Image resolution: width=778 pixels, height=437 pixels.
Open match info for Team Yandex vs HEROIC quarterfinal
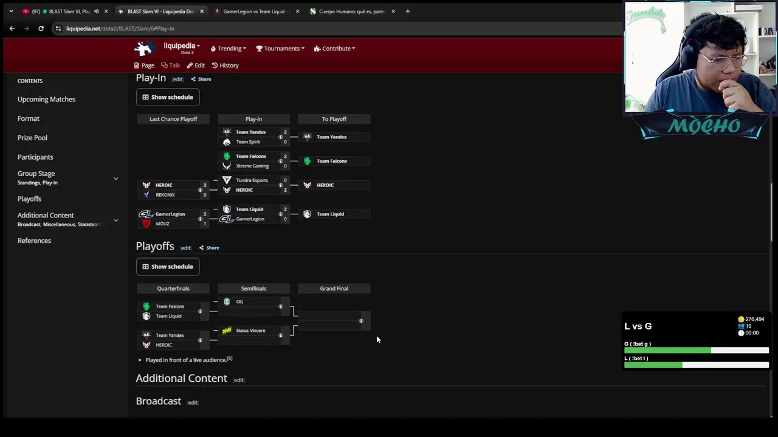(x=200, y=340)
